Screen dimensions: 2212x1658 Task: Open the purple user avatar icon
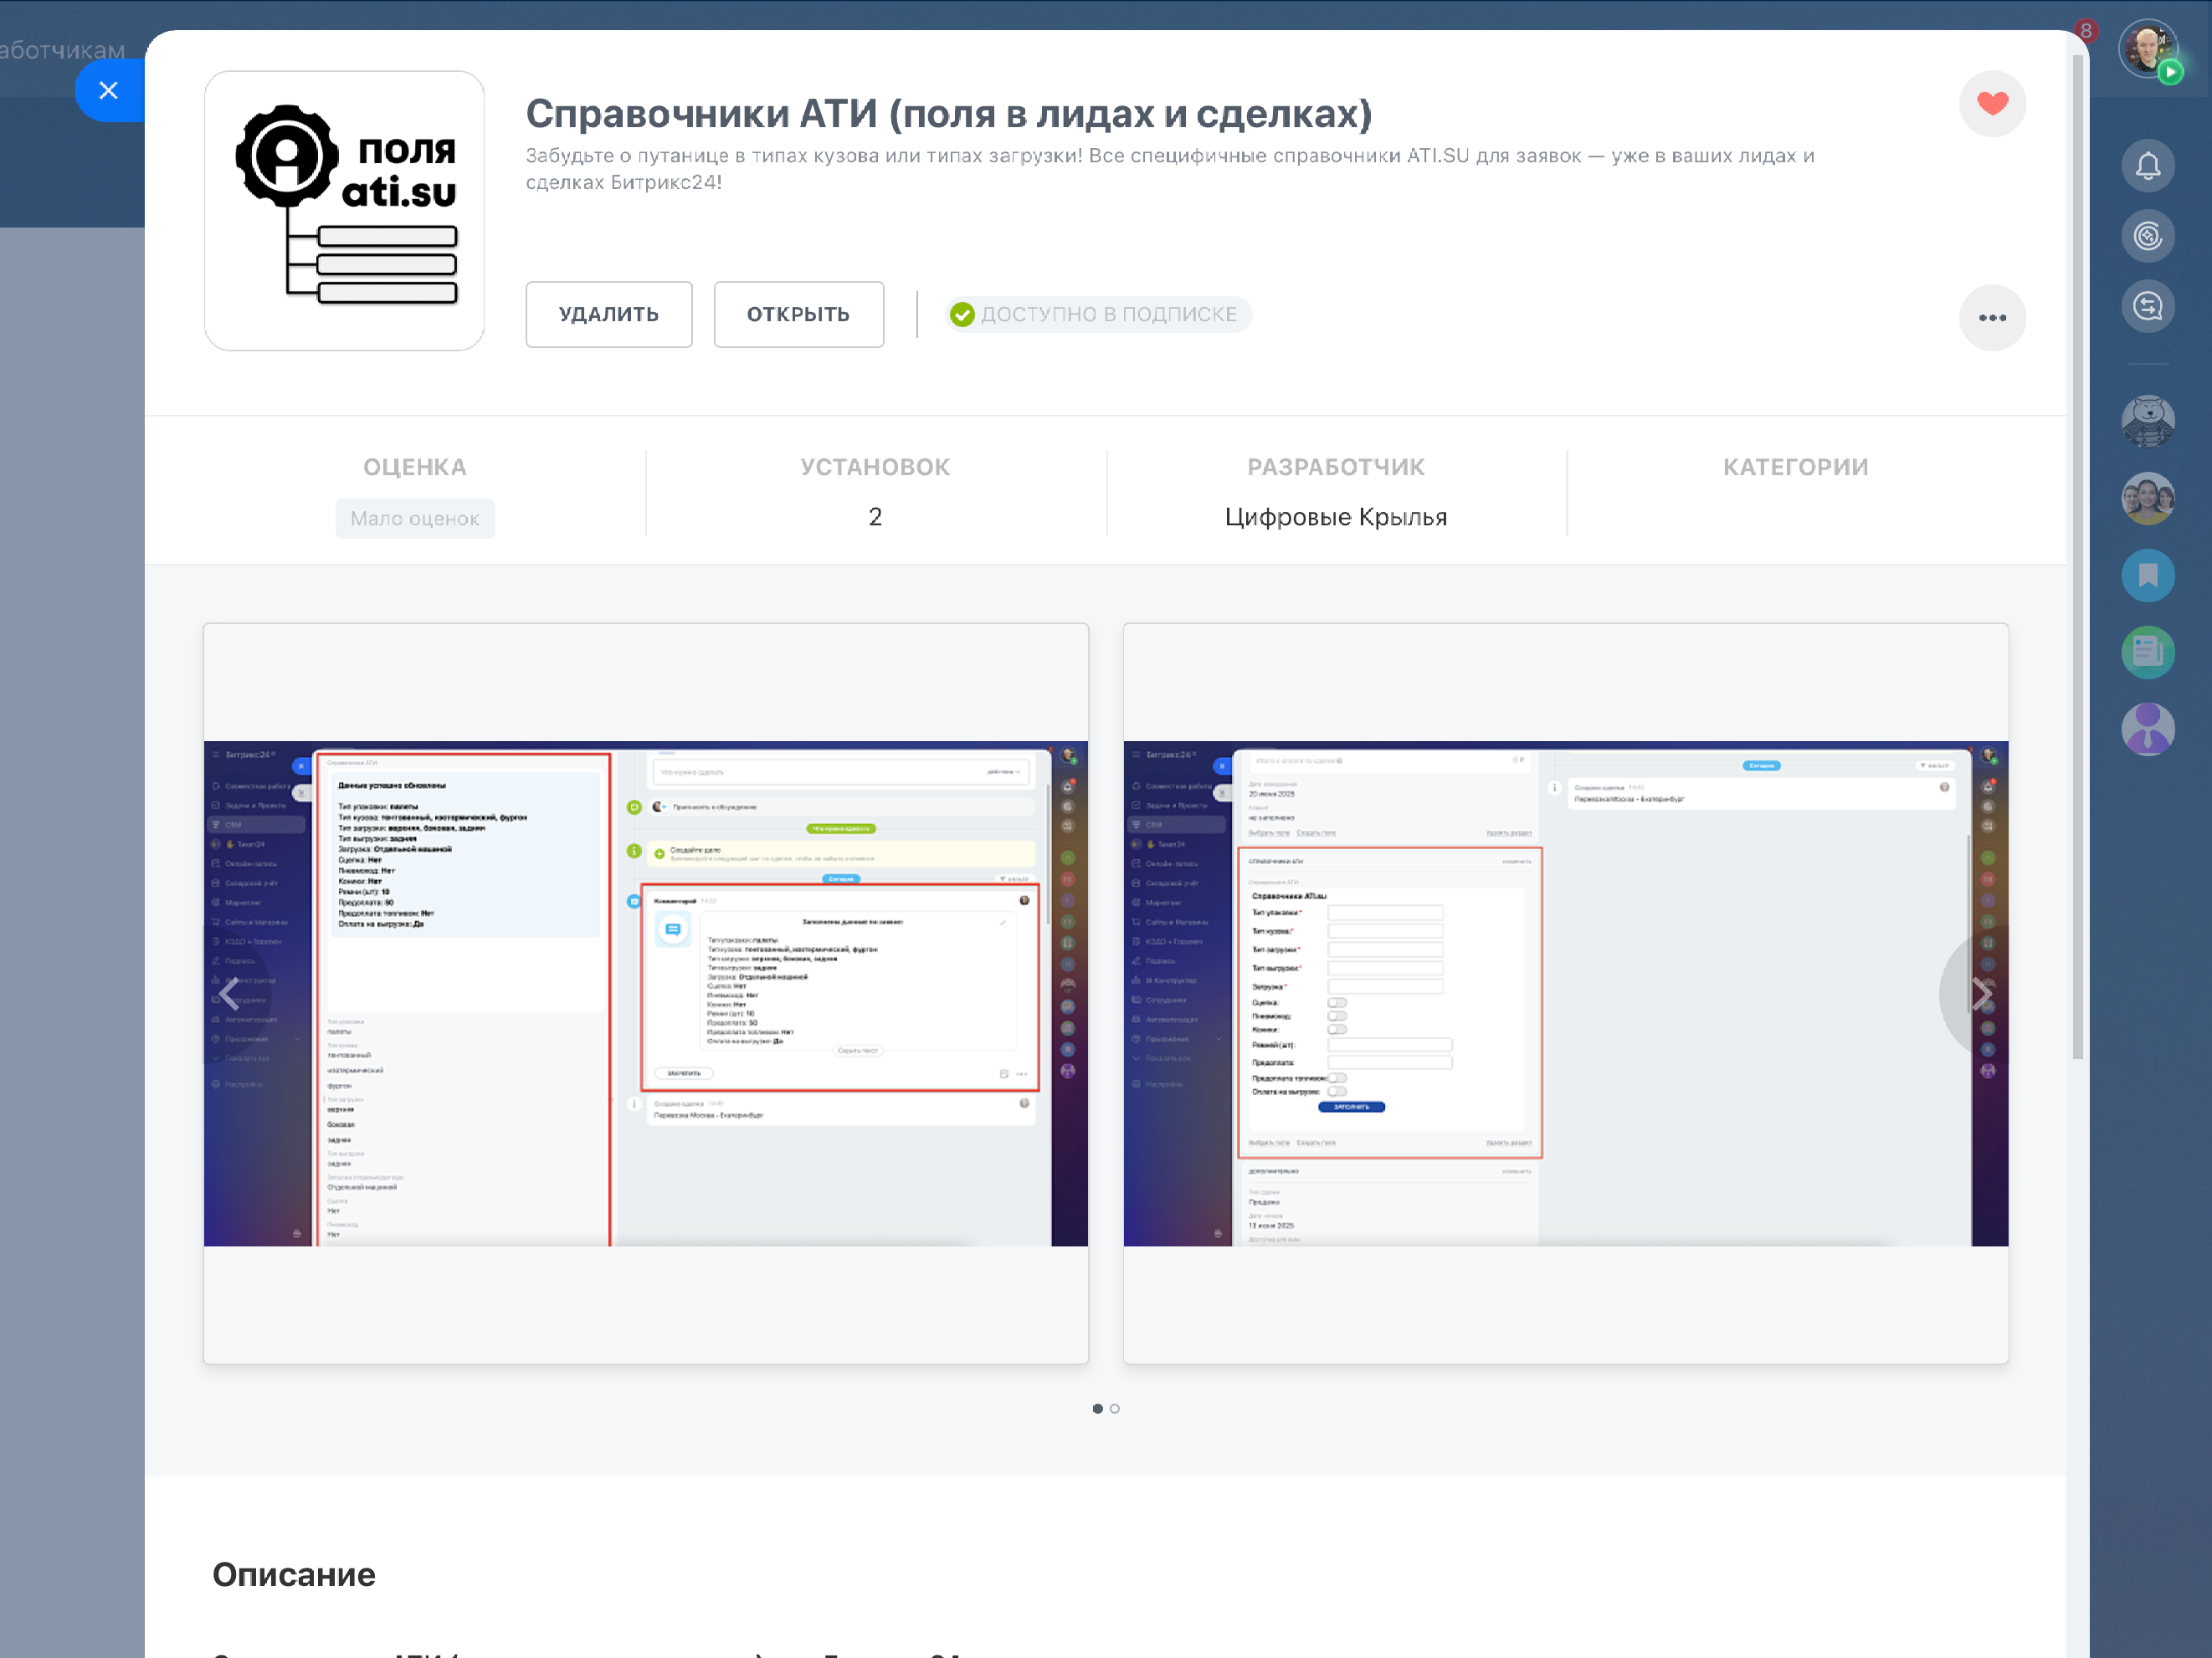[x=2147, y=729]
